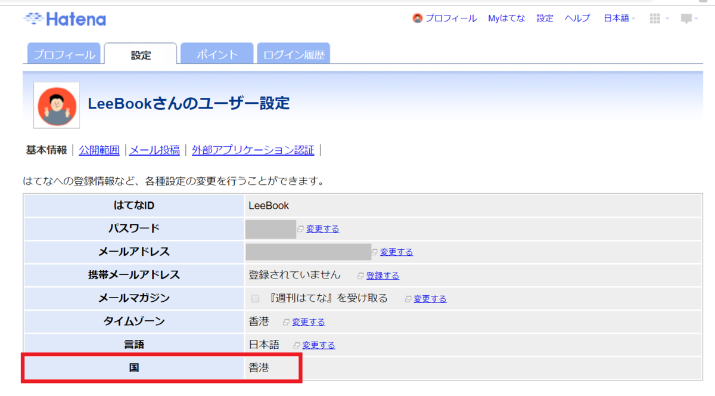
Task: Switch to the プロフィール tab
Action: click(64, 54)
